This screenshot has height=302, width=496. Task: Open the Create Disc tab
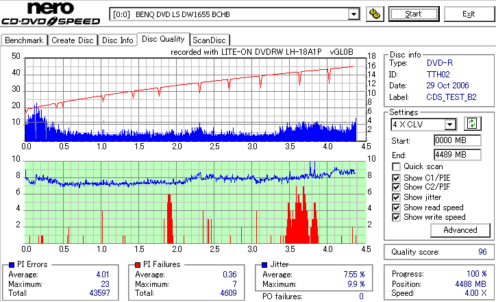[73, 40]
